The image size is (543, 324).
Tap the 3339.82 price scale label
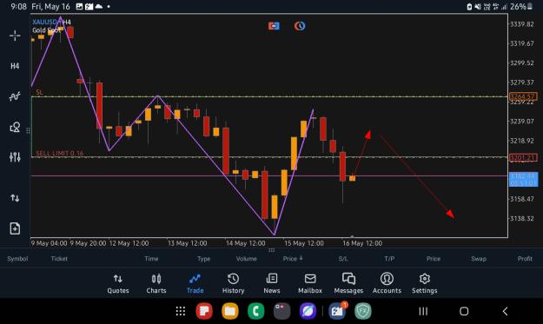(522, 23)
